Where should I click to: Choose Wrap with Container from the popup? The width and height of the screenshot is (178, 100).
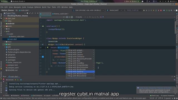pyautogui.click(x=80, y=57)
